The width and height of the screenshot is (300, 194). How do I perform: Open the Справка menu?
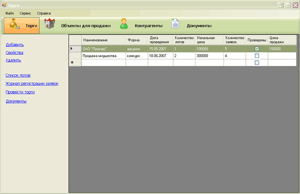coord(44,13)
